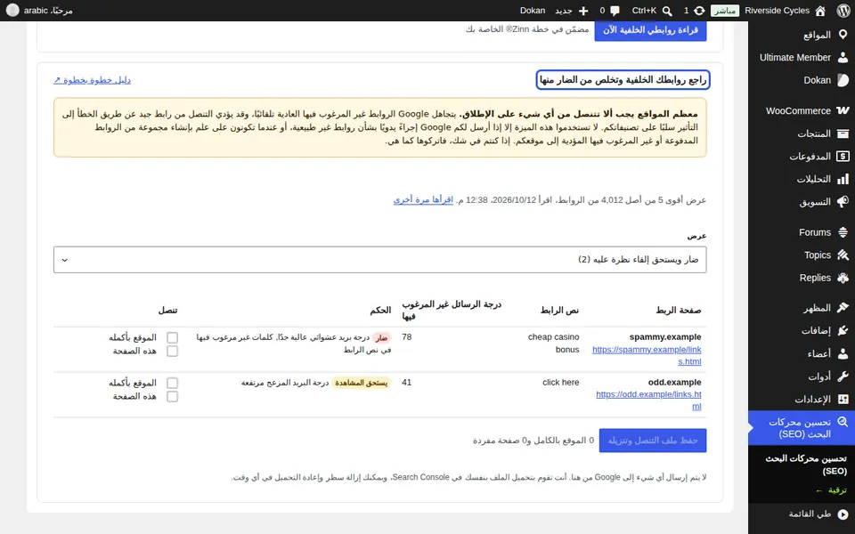This screenshot has width=855, height=534.
Task: Open the odd.example links.html URL
Action: (x=649, y=400)
